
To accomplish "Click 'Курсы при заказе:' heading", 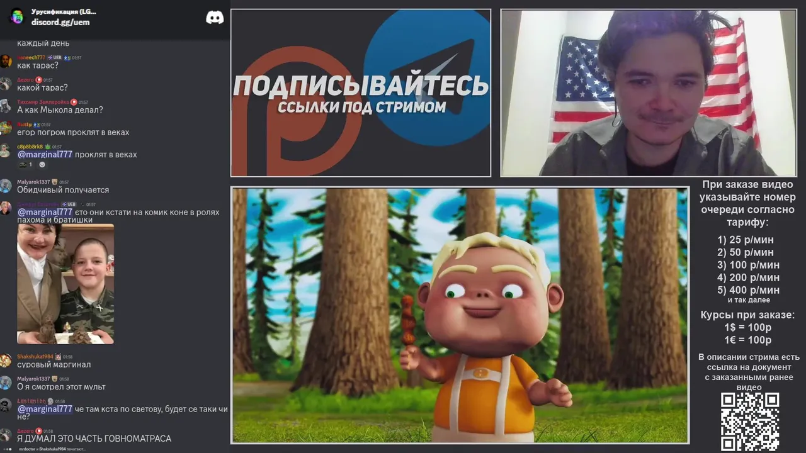I will [x=748, y=315].
